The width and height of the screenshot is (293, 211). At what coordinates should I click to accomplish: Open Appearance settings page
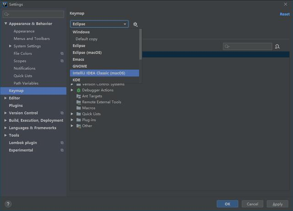coord(24,31)
